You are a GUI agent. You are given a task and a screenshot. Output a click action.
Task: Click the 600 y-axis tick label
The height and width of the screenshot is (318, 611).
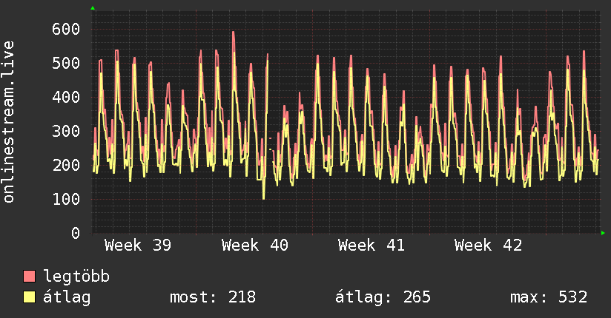click(x=66, y=29)
